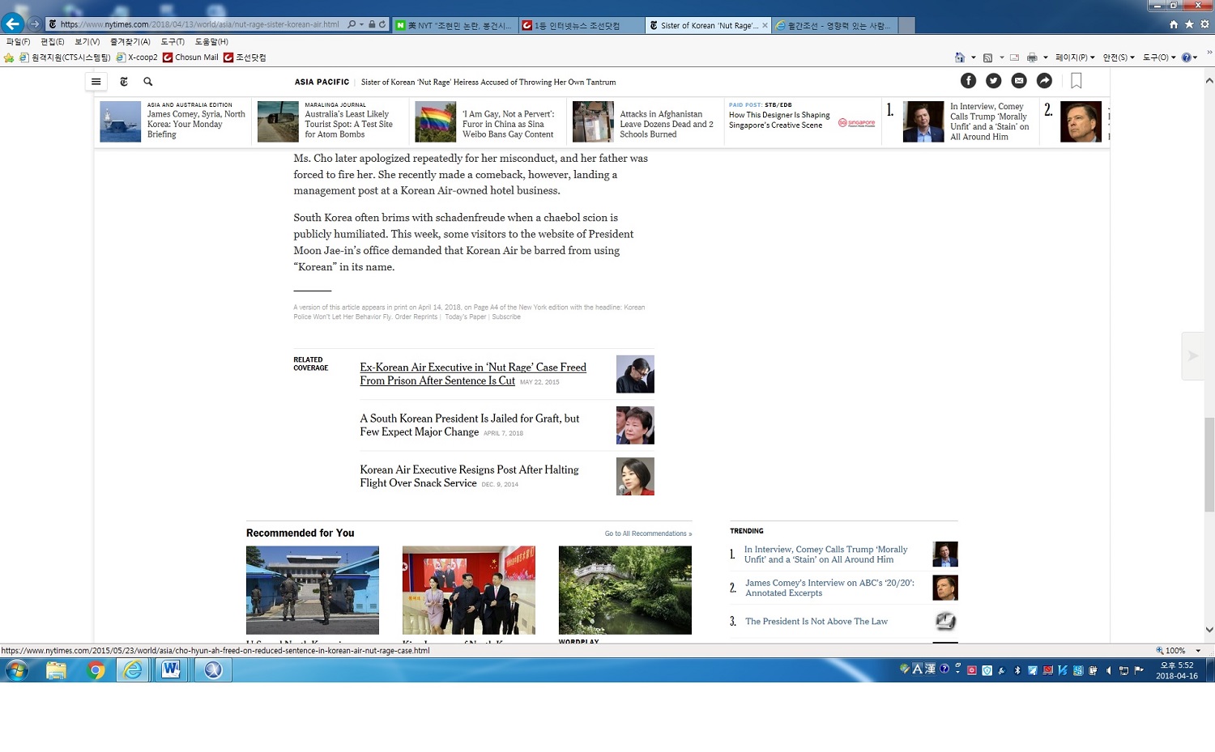Open the garden bridge recommended thumbnail
The image size is (1215, 752).
click(x=625, y=590)
